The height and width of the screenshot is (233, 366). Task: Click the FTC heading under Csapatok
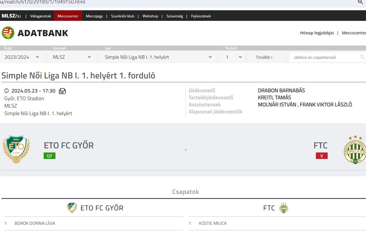click(269, 208)
